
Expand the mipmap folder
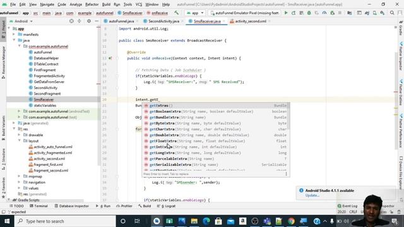click(x=20, y=176)
